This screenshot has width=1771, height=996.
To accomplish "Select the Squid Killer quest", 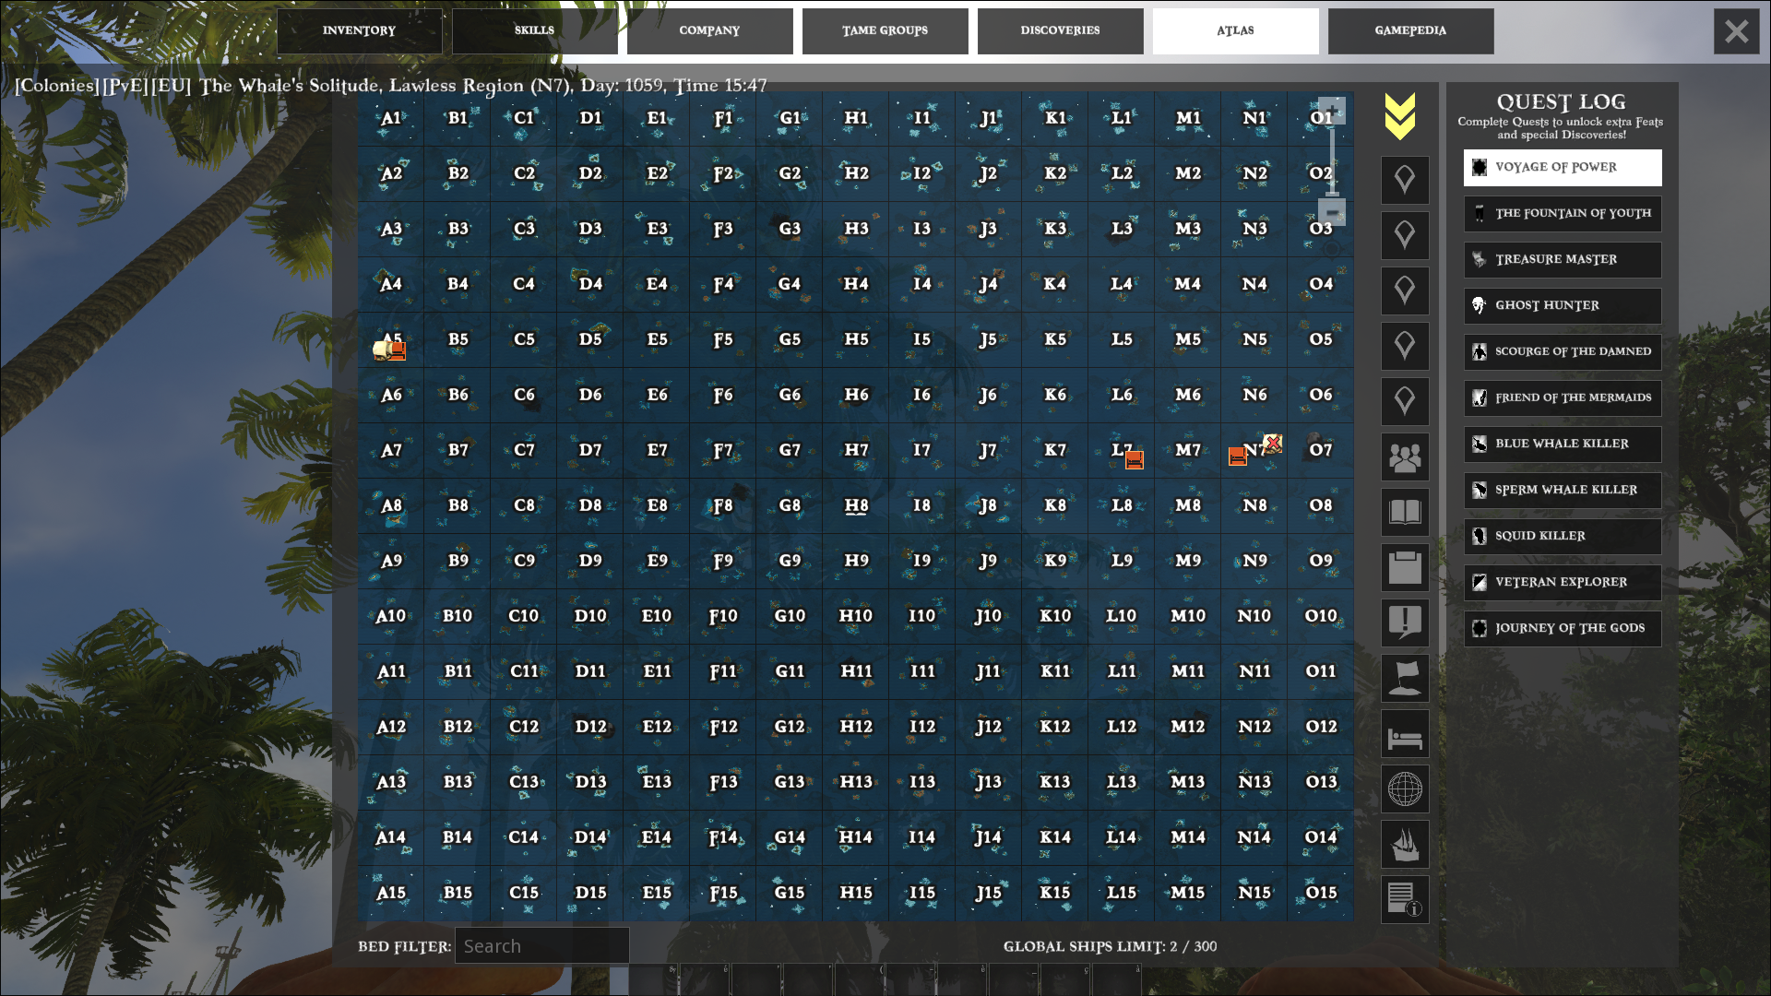I will pyautogui.click(x=1563, y=537).
